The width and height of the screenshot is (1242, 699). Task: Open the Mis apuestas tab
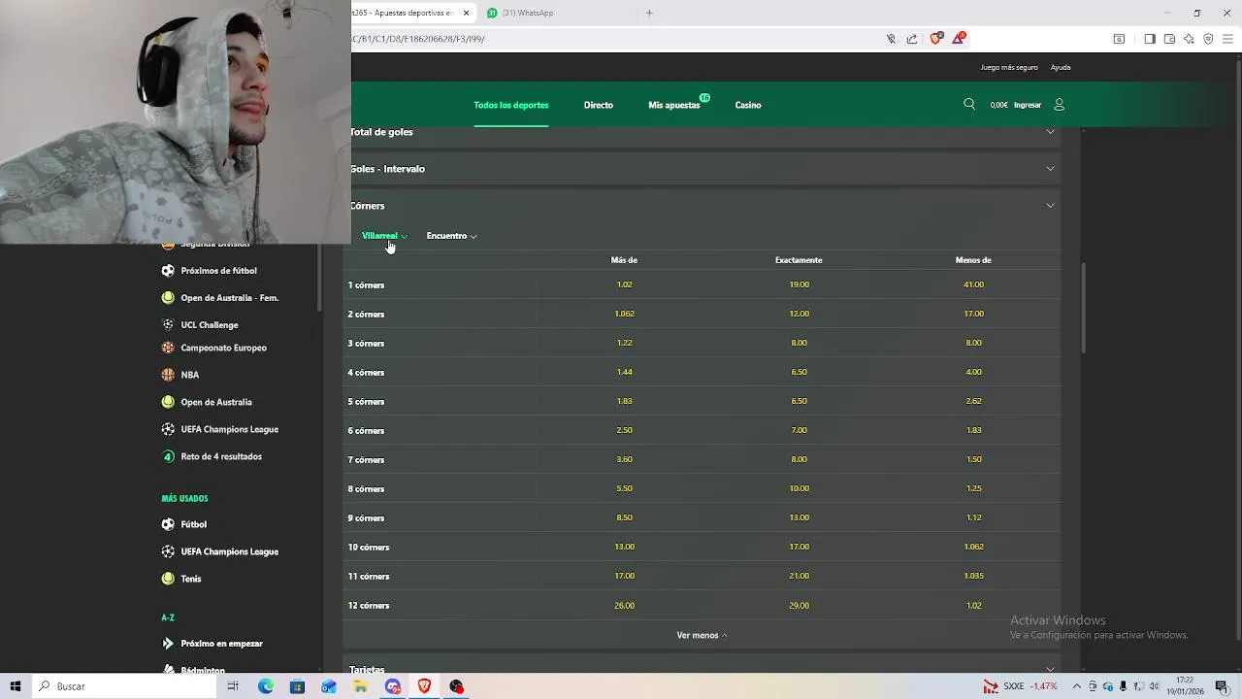click(674, 105)
